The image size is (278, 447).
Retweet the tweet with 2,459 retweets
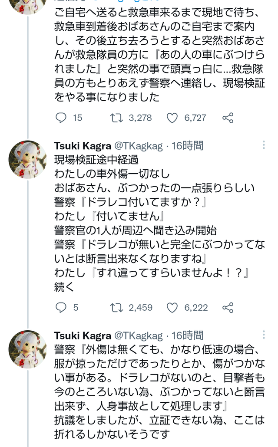click(x=116, y=308)
